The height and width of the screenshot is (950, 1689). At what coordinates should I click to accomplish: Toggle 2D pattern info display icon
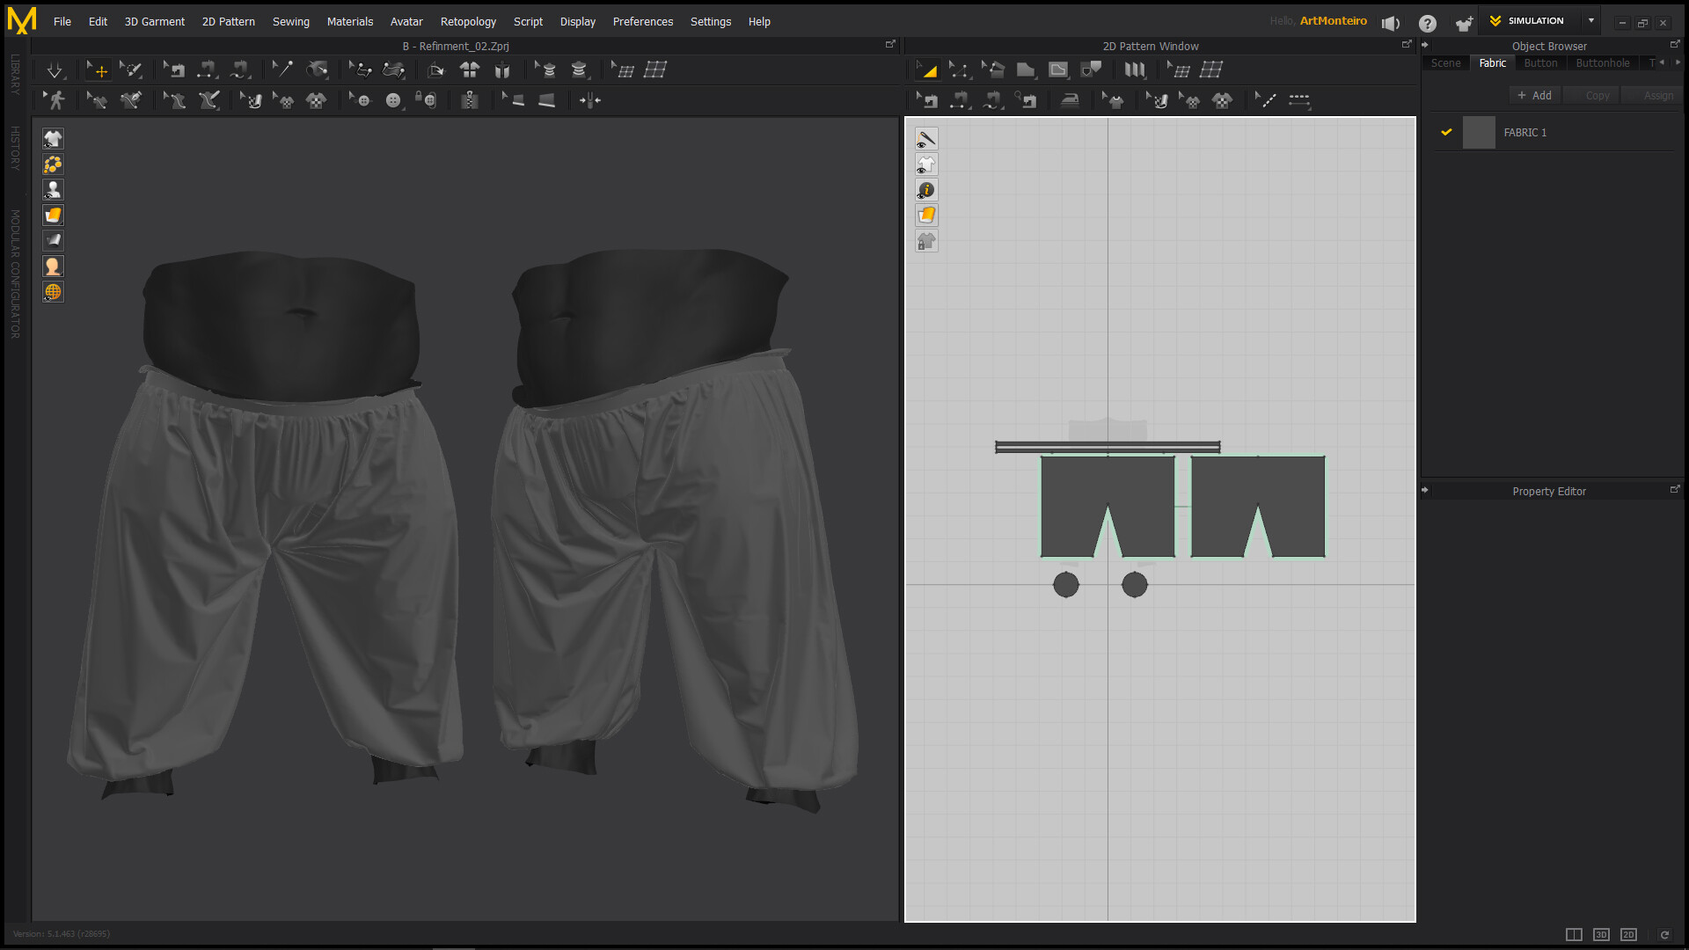coord(926,190)
